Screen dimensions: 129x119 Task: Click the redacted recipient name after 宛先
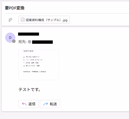point(42,42)
